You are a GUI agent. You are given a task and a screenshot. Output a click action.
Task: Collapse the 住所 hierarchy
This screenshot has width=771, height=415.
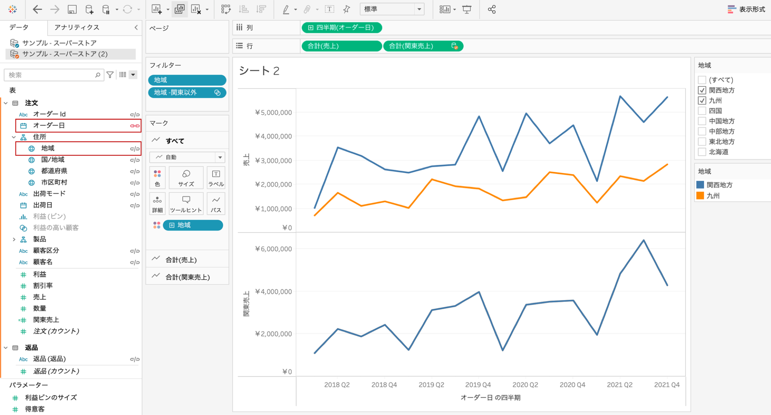coord(14,137)
